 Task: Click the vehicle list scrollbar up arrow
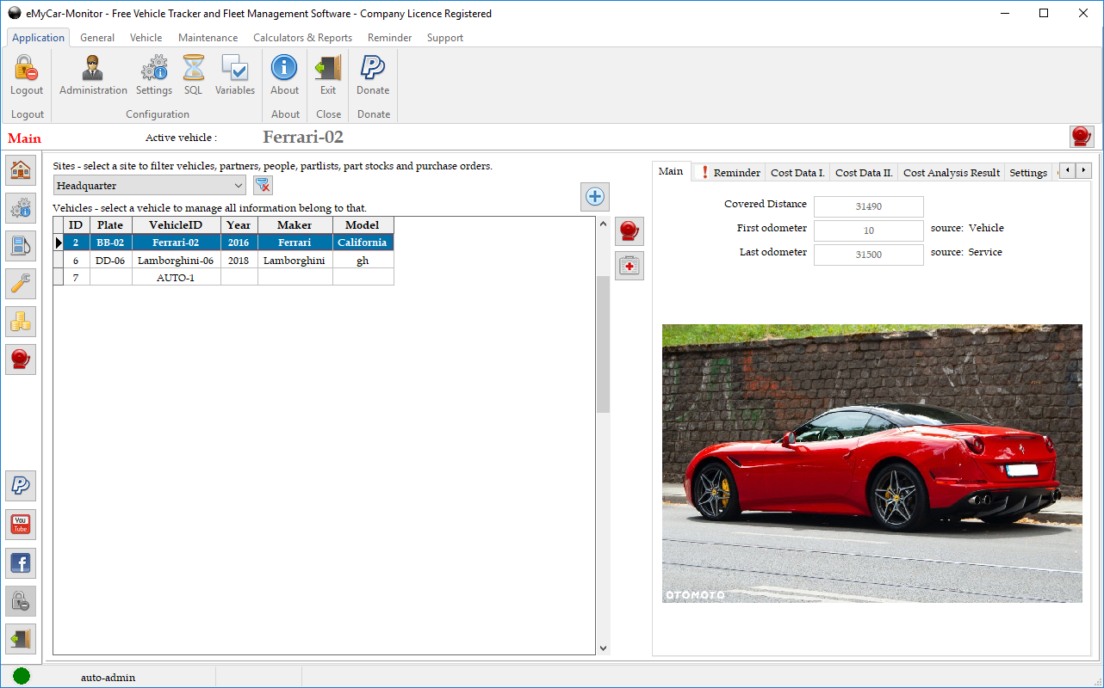(x=603, y=224)
